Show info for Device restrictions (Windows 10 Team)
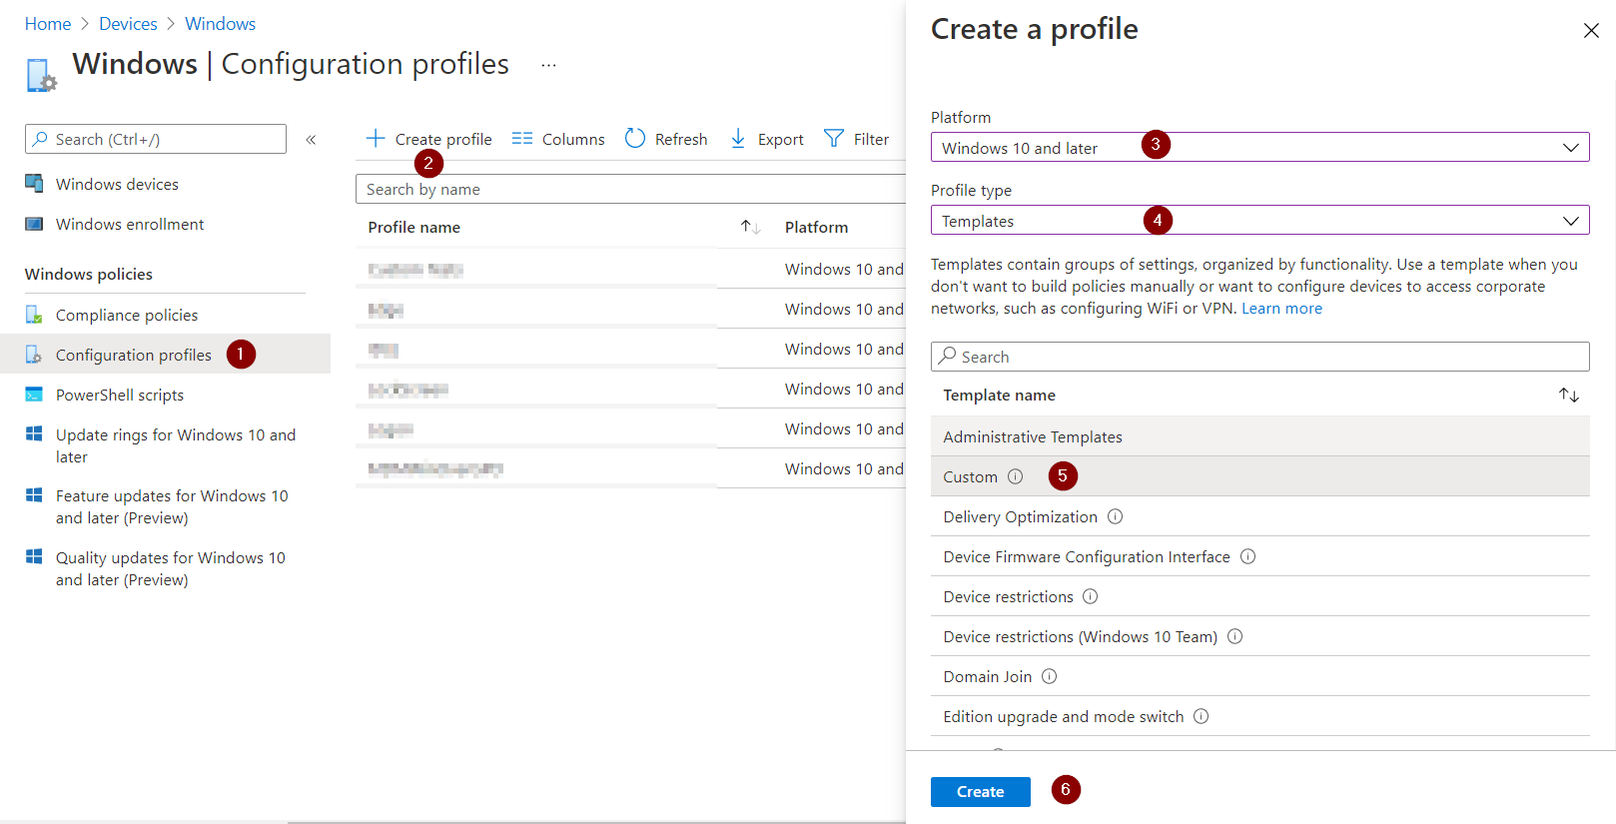Image resolution: width=1616 pixels, height=824 pixels. 1235,636
